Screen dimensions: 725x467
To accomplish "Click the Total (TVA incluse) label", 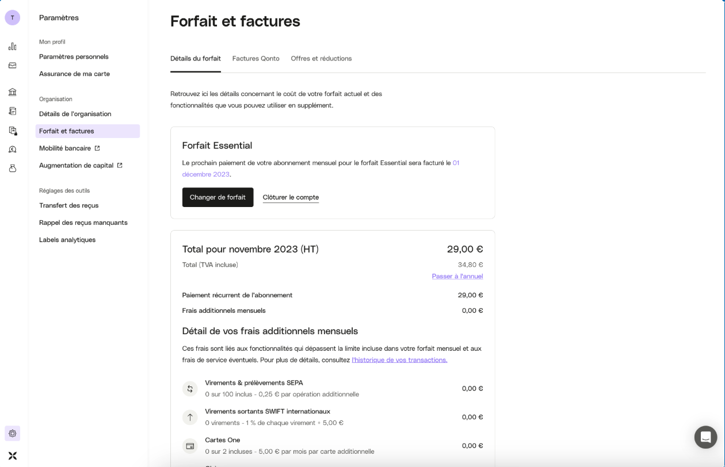I will (210, 265).
